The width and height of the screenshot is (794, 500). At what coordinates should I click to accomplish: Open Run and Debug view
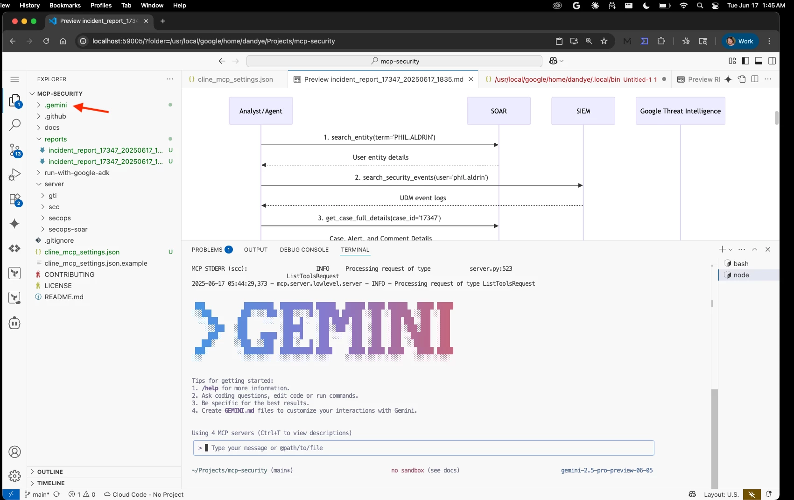(x=14, y=175)
